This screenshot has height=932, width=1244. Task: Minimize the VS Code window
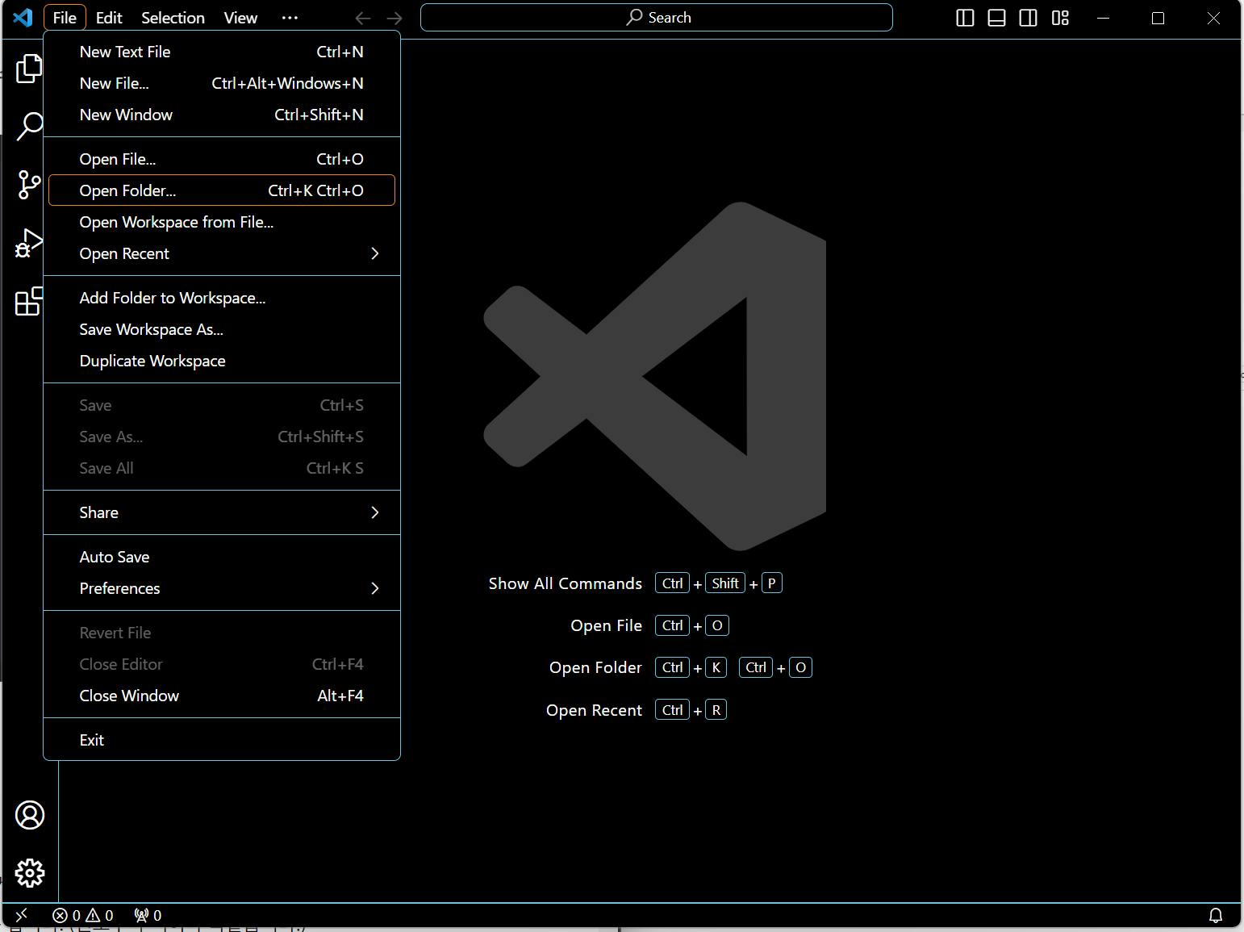pyautogui.click(x=1104, y=18)
